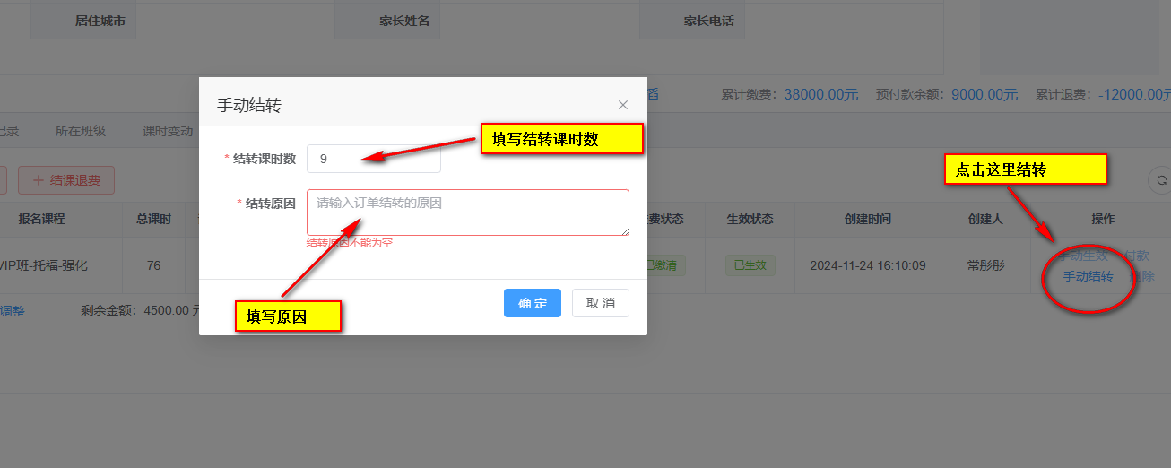Click the 删除 link in 操作 column
The width and height of the screenshot is (1171, 468).
(x=1142, y=276)
